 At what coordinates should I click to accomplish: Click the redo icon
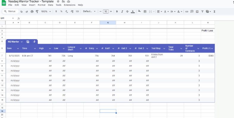(27, 12)
